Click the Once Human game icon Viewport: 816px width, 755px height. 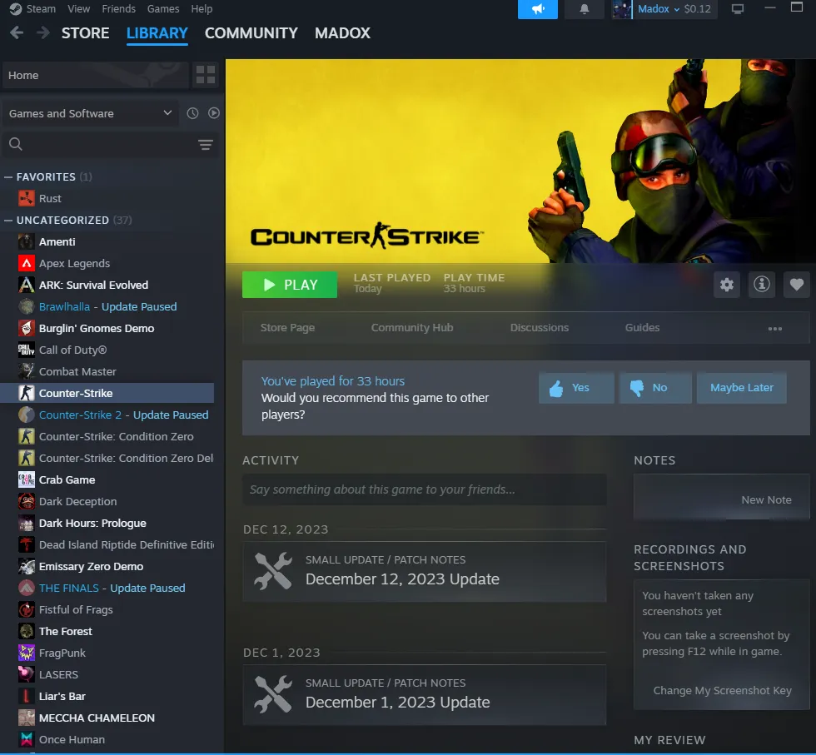(27, 739)
